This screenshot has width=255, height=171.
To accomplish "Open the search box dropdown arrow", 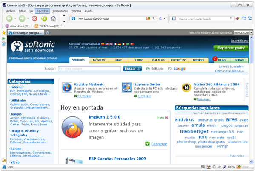I will coord(231,18).
